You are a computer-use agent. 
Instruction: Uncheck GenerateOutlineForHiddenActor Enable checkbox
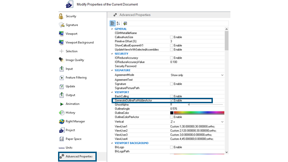(171, 101)
